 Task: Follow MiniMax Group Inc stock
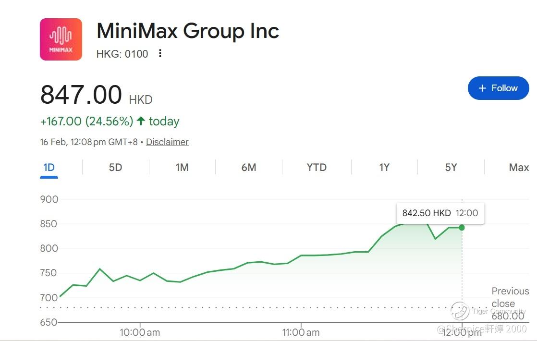pyautogui.click(x=498, y=88)
